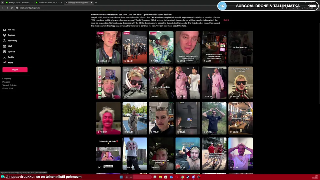
Task: Open pinned red carpet video 224.1K views
Action: 135,47
